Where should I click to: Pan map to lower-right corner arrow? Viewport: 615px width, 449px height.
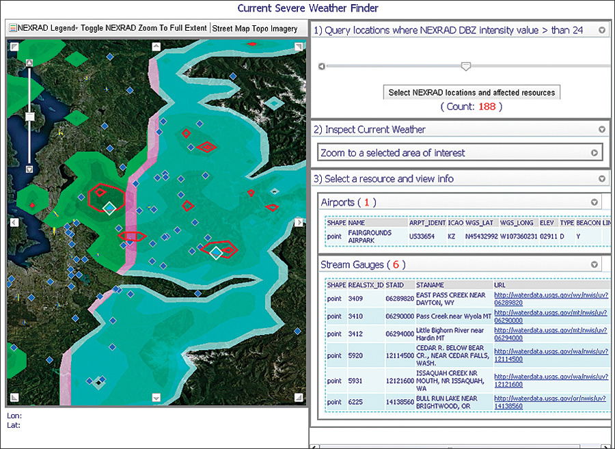[x=299, y=398]
